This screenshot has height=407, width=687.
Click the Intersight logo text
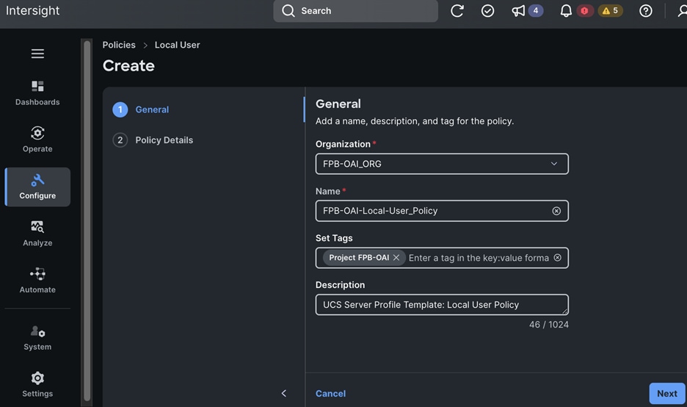[x=32, y=10]
